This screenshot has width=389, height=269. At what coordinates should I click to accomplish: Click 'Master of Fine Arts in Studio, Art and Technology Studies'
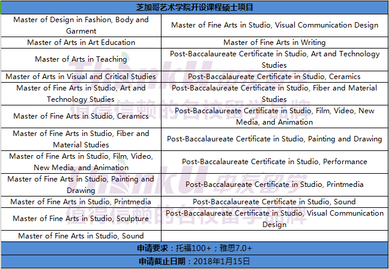click(x=81, y=93)
